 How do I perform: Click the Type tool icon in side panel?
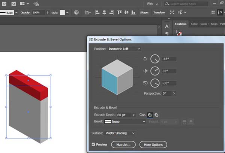(x=167, y=26)
